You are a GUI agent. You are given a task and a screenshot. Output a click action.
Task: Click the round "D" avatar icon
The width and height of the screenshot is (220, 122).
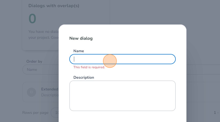tap(31, 92)
